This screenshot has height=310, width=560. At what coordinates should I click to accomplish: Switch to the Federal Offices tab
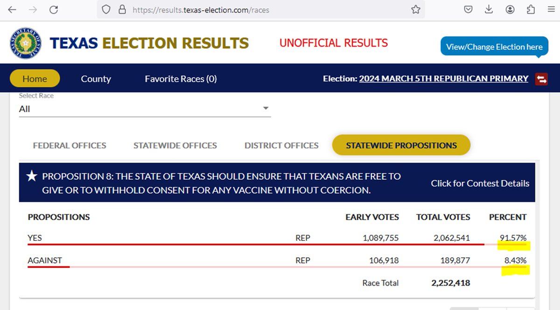70,145
